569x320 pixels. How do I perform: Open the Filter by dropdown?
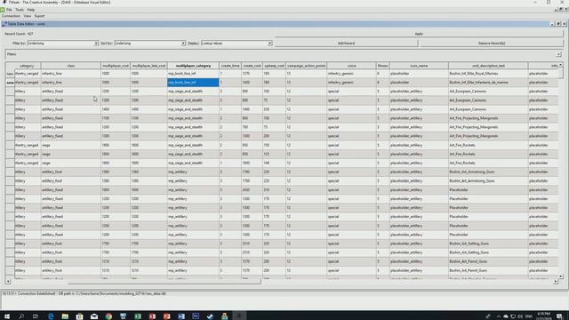tap(63, 44)
